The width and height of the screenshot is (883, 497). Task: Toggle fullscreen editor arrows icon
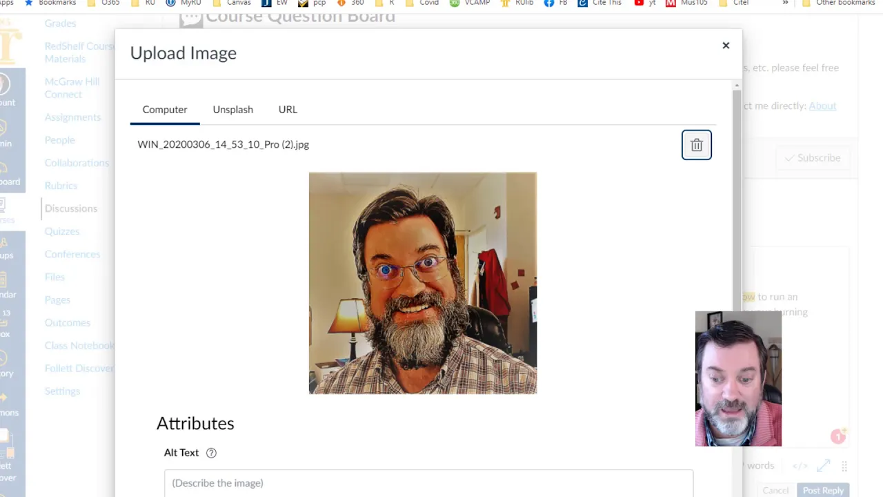click(823, 466)
